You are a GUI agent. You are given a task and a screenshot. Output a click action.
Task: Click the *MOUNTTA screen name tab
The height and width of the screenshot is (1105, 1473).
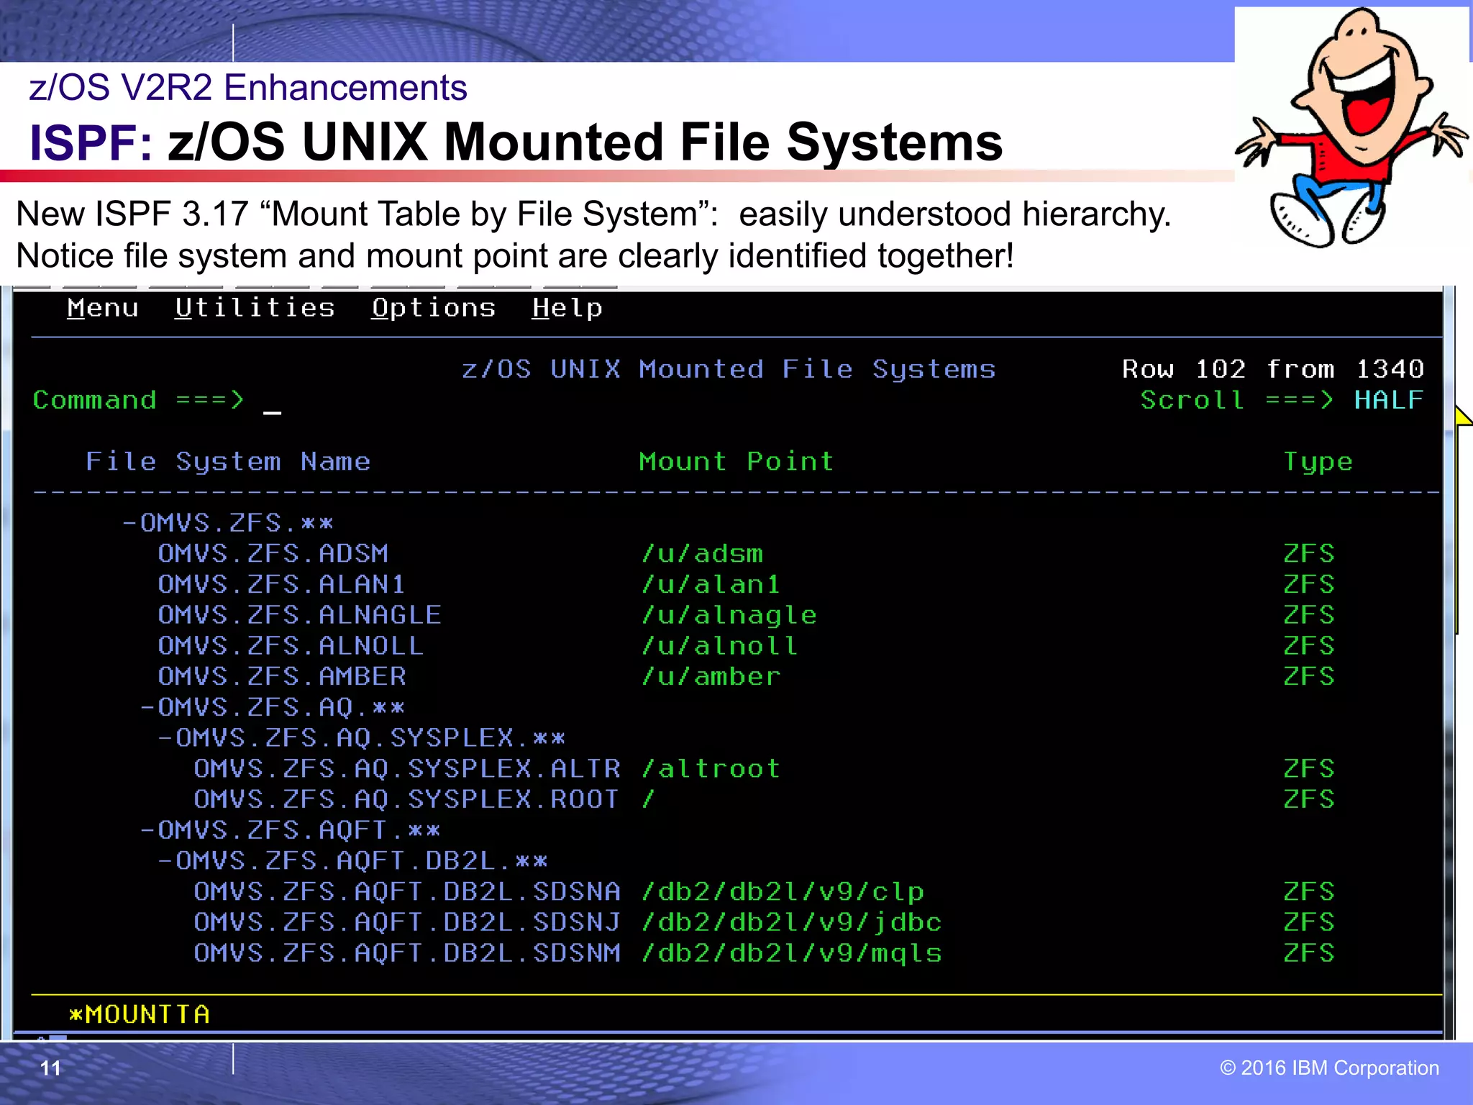click(140, 1015)
